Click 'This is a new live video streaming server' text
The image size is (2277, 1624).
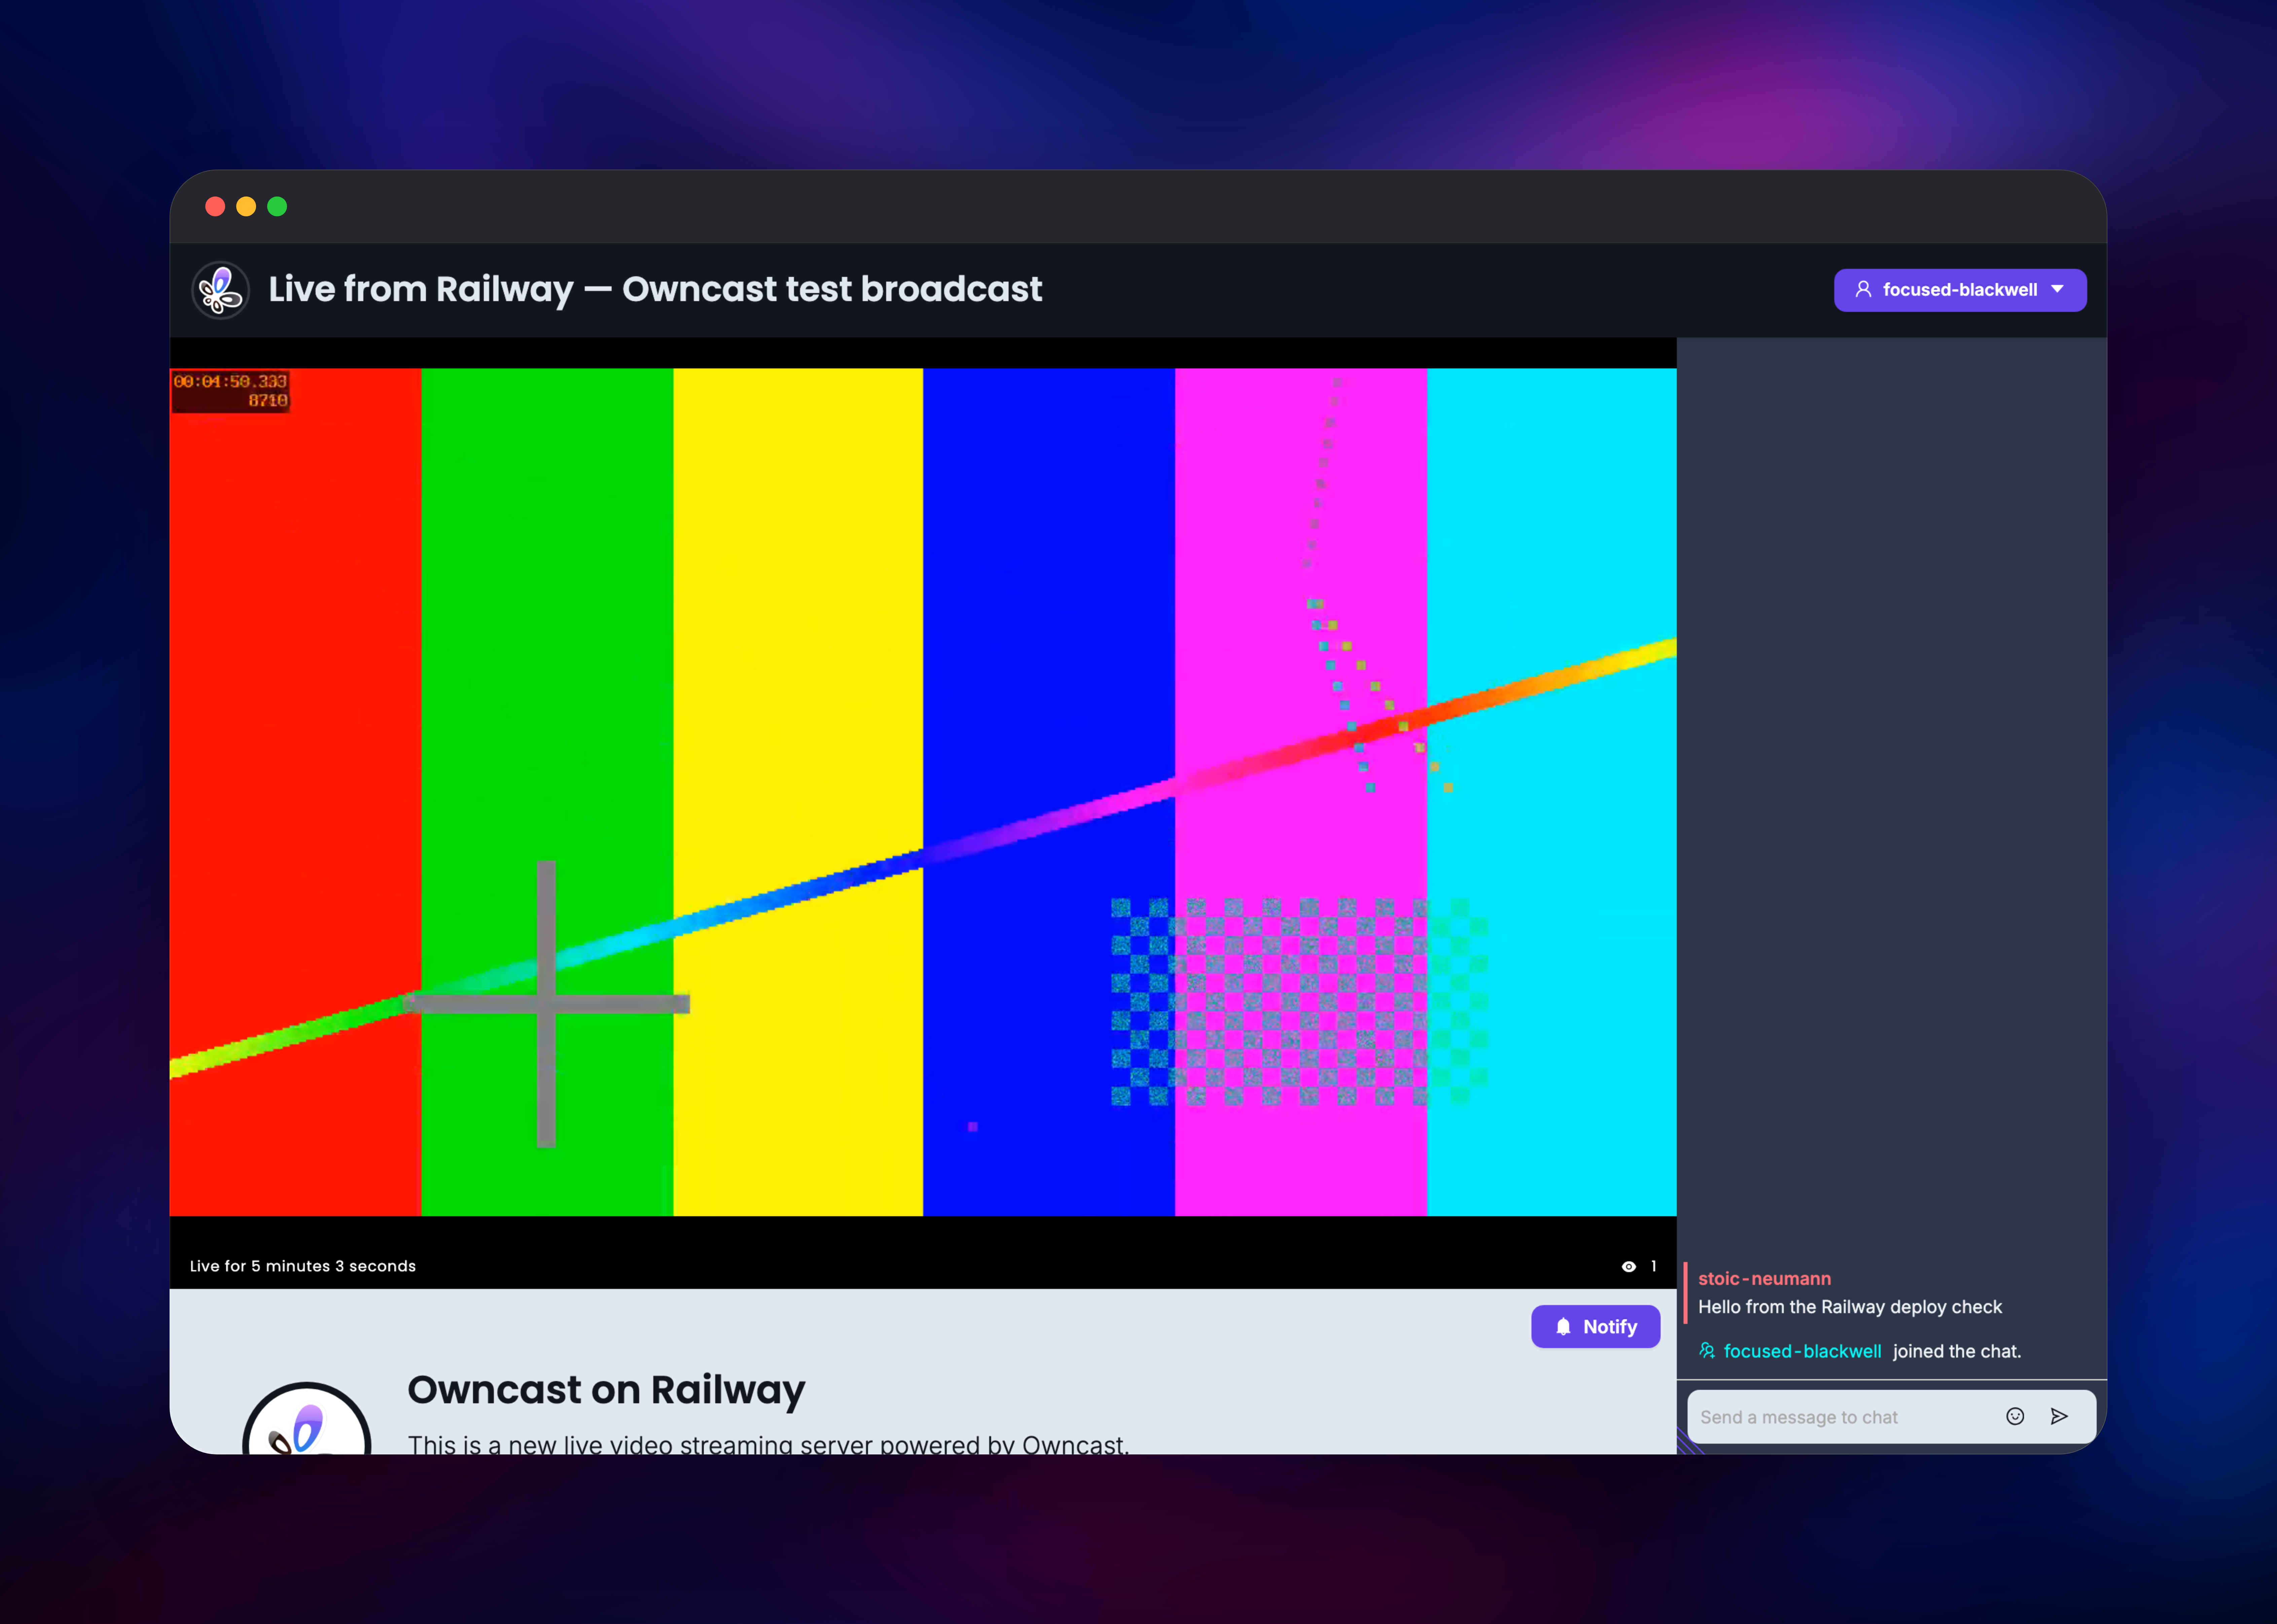pos(768,1445)
